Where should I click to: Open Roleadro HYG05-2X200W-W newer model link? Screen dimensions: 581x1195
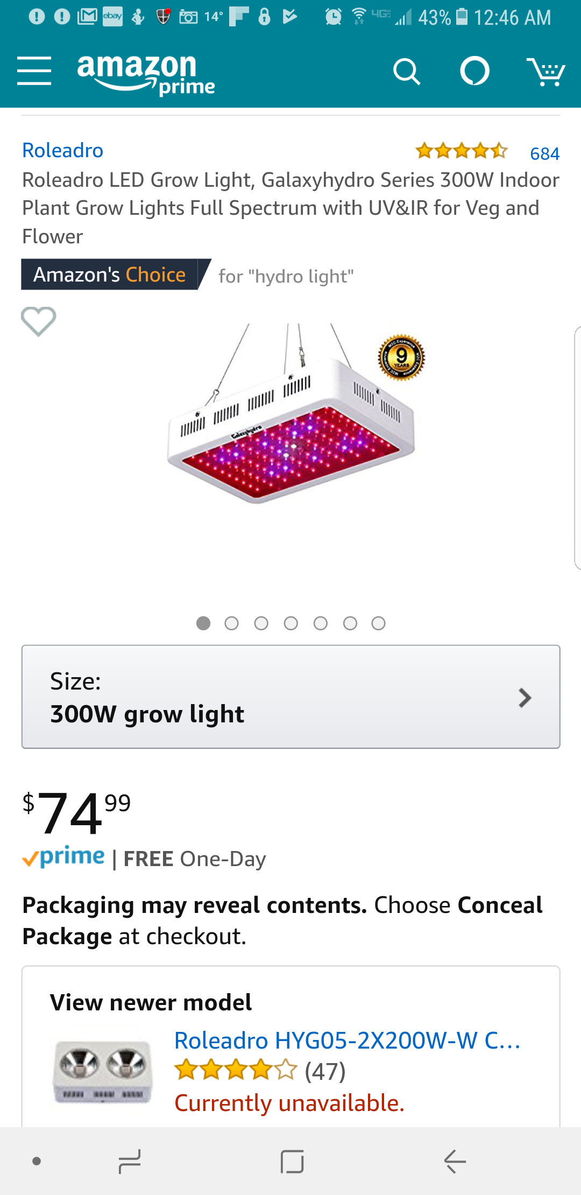tap(347, 1041)
